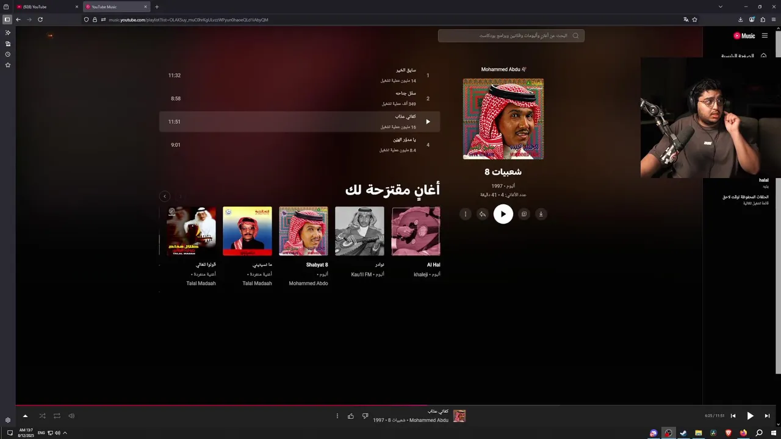Image resolution: width=781 pixels, height=439 pixels.
Task: Save album to library icon
Action: click(524, 214)
